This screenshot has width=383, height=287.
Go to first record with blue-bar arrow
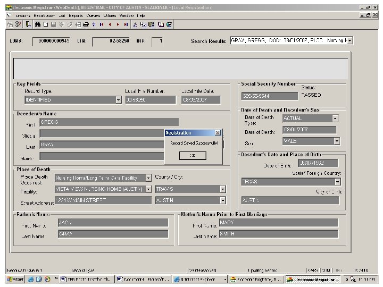click(102, 24)
